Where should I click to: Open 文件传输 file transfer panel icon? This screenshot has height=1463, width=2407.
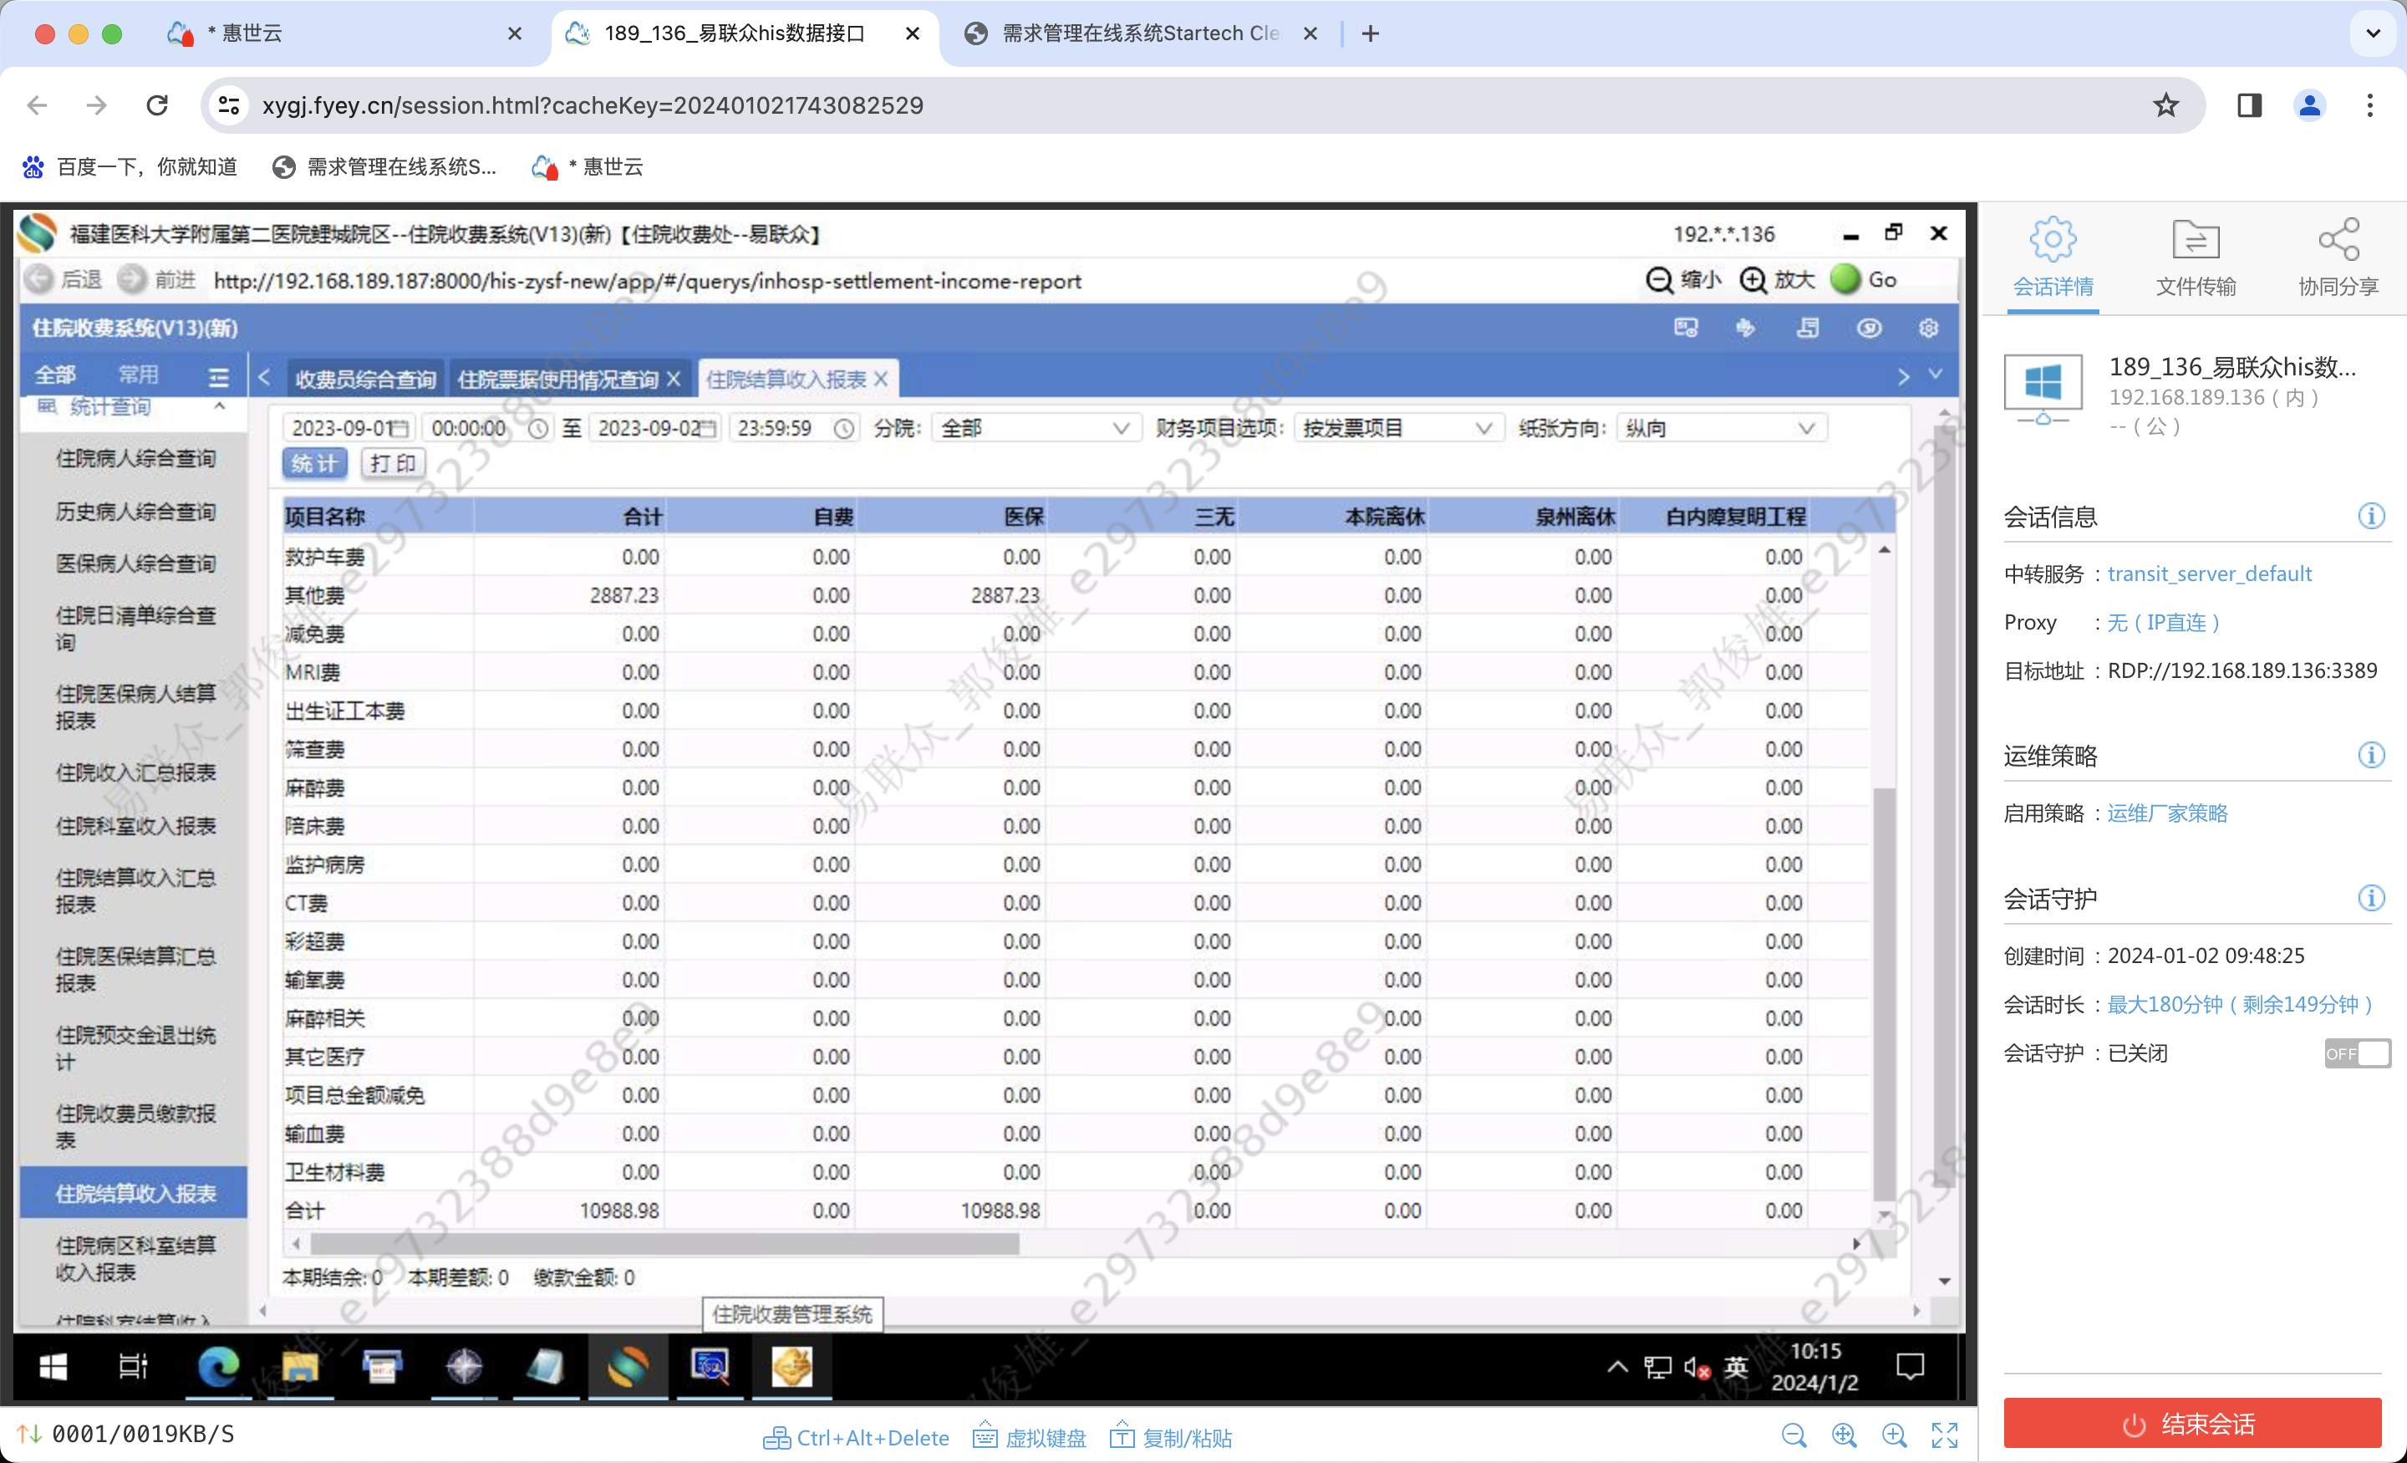point(2195,239)
